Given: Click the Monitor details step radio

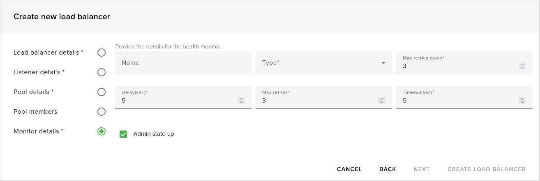Looking at the screenshot, I should coord(102,131).
